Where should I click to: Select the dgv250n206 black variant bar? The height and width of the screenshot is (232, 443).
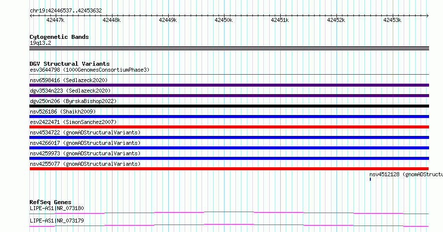(229, 106)
